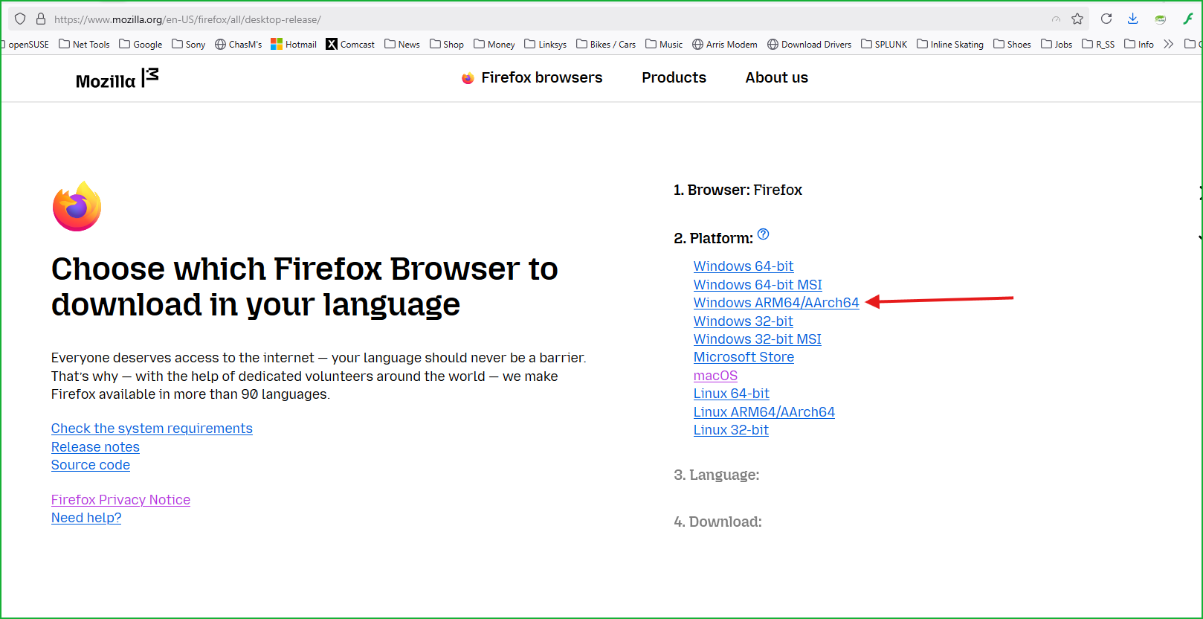Click the green Flash-style extension icon

pos(1188,19)
